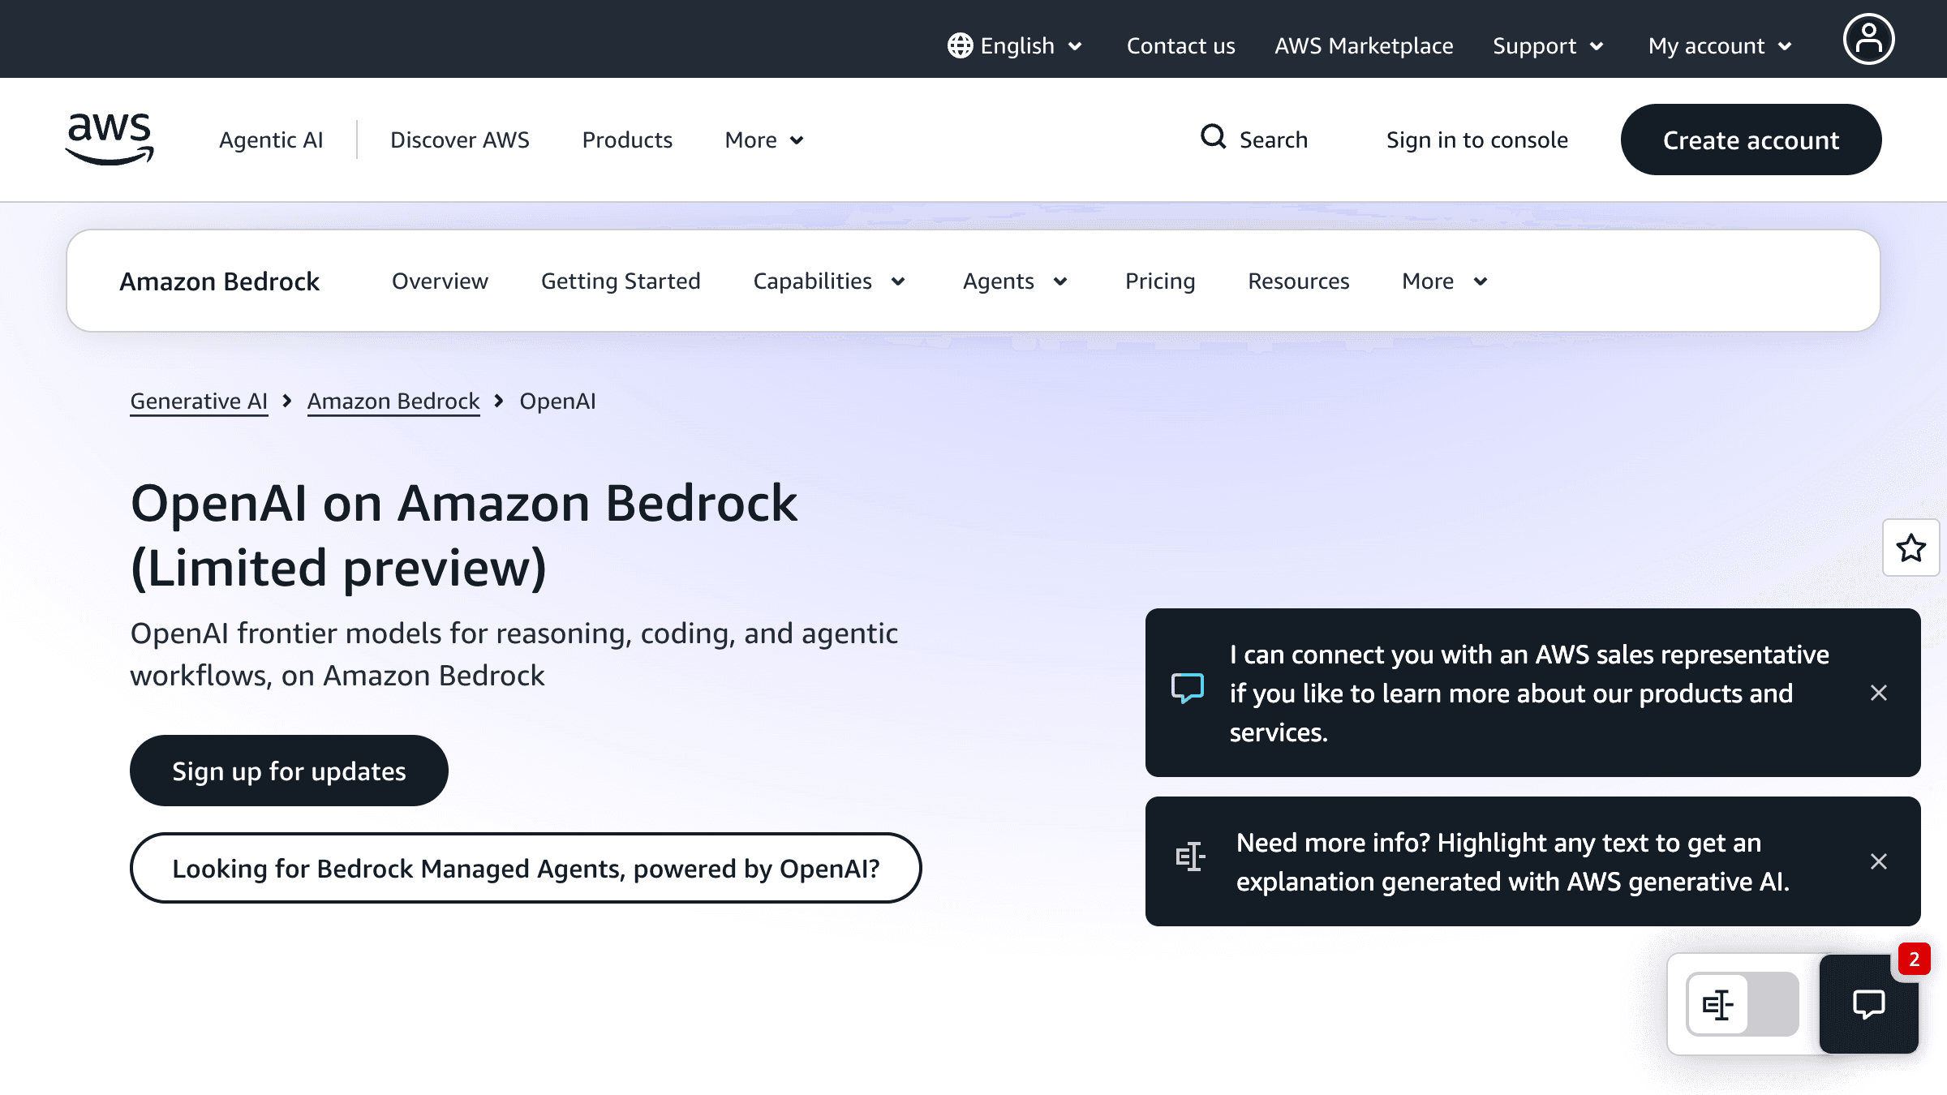This screenshot has height=1095, width=1947.
Task: Dismiss the sales representative notification
Action: tap(1878, 693)
